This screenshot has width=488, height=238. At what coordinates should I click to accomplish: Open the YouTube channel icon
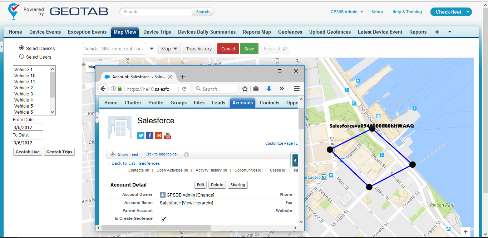167,135
